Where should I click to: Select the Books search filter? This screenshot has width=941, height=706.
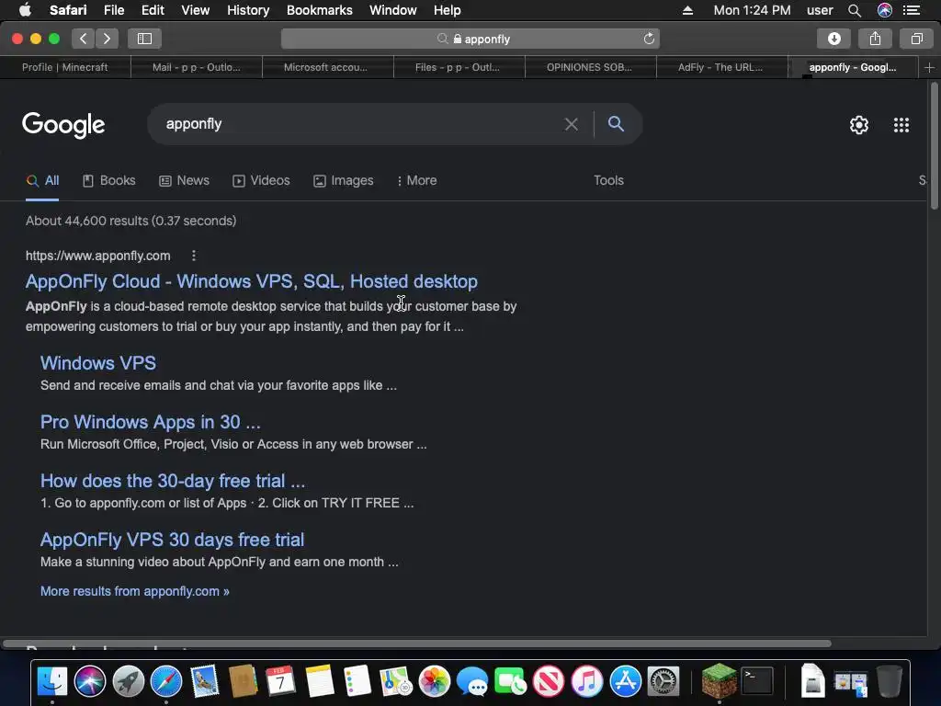point(108,181)
